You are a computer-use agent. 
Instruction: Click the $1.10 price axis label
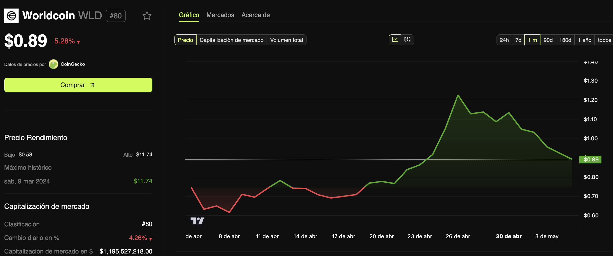click(590, 119)
